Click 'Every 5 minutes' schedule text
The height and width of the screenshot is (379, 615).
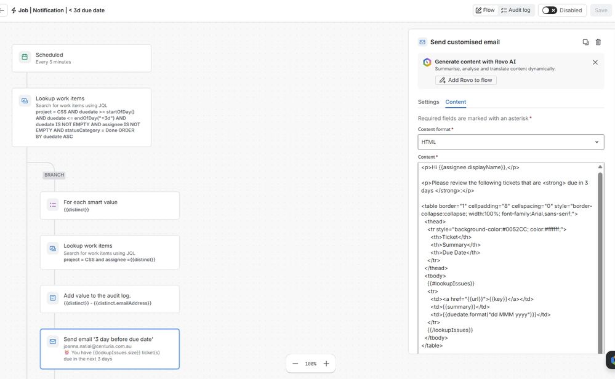[54, 62]
